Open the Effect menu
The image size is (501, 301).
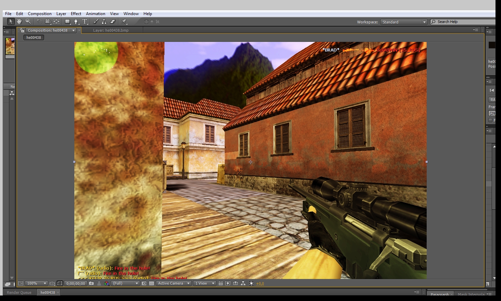click(x=76, y=14)
